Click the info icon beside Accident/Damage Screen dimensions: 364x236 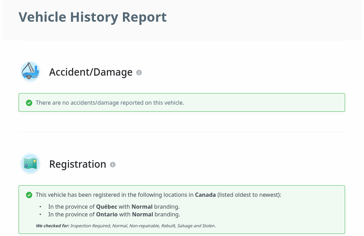139,72
